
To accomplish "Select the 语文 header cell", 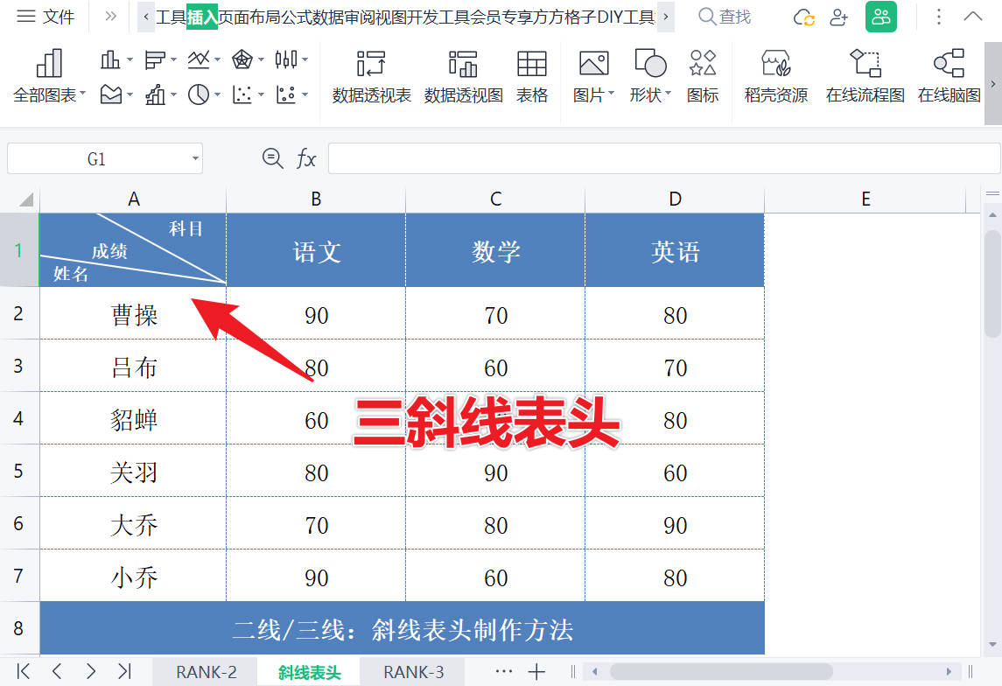I will tap(316, 250).
